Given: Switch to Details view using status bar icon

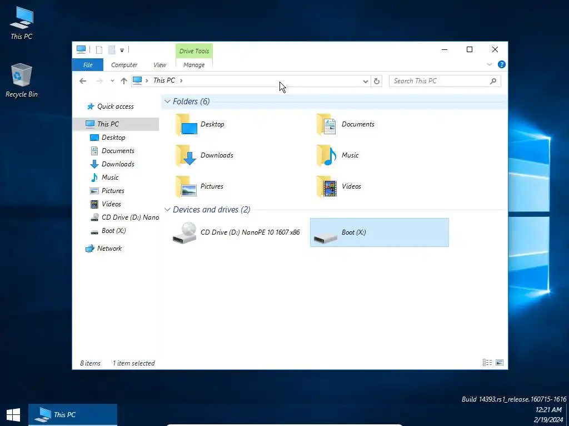Looking at the screenshot, I should (487, 363).
